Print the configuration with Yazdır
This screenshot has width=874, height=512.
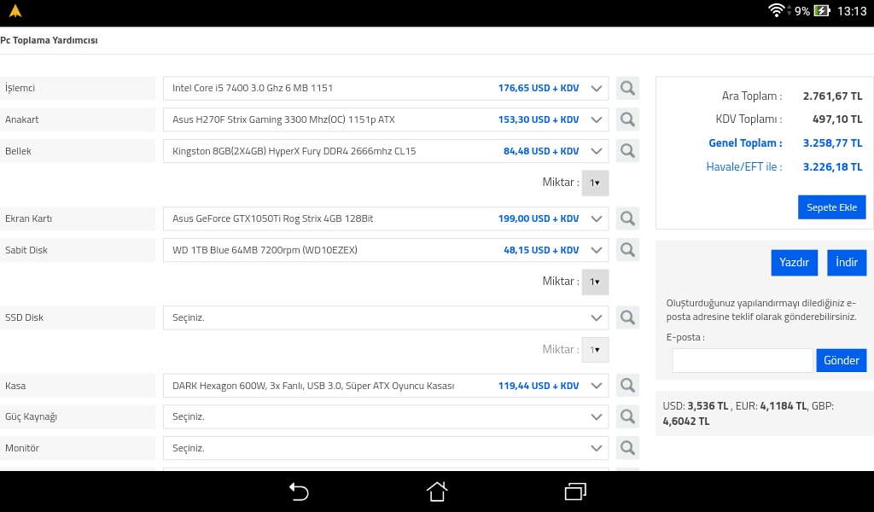[x=795, y=263]
